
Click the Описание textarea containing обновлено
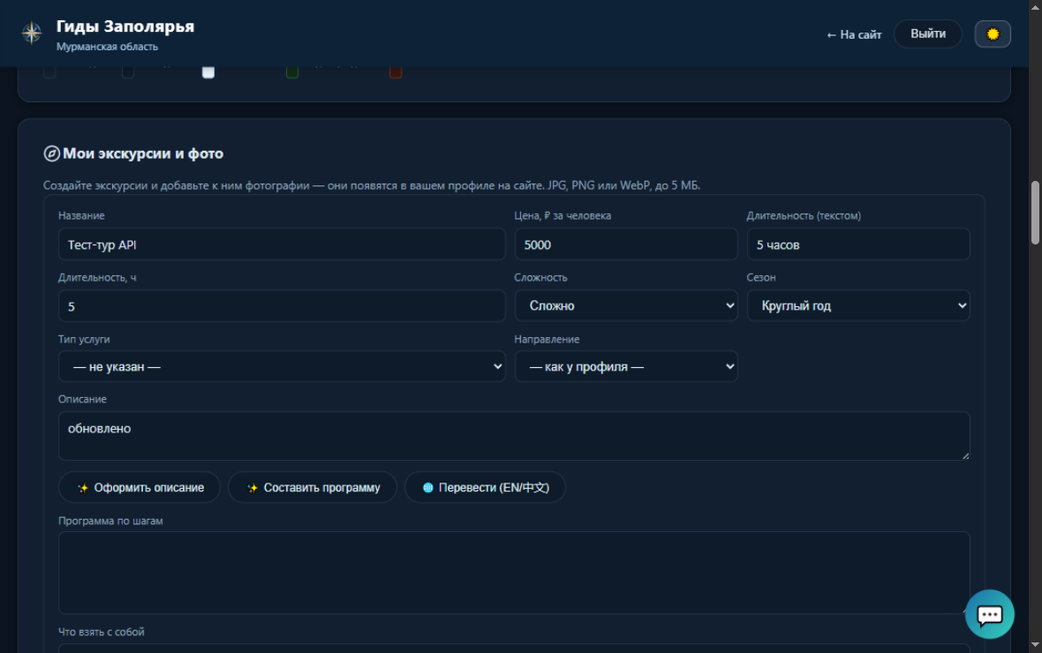pyautogui.click(x=514, y=436)
